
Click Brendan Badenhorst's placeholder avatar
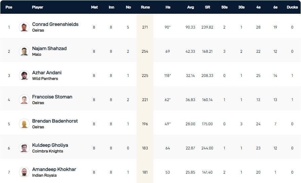click(x=24, y=124)
